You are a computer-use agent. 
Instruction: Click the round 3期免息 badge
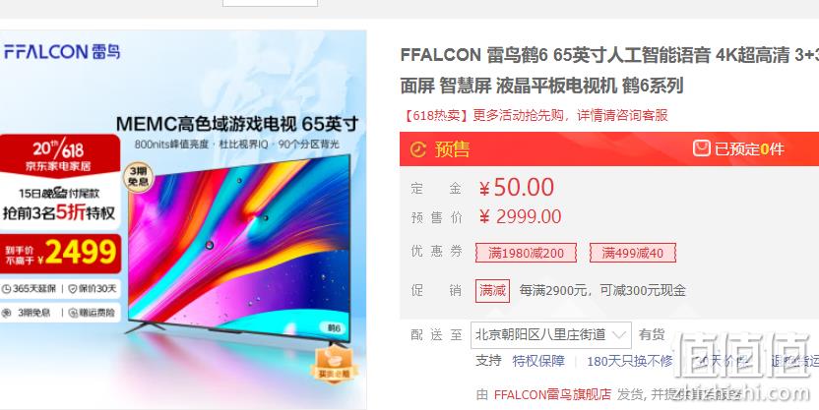[138, 177]
